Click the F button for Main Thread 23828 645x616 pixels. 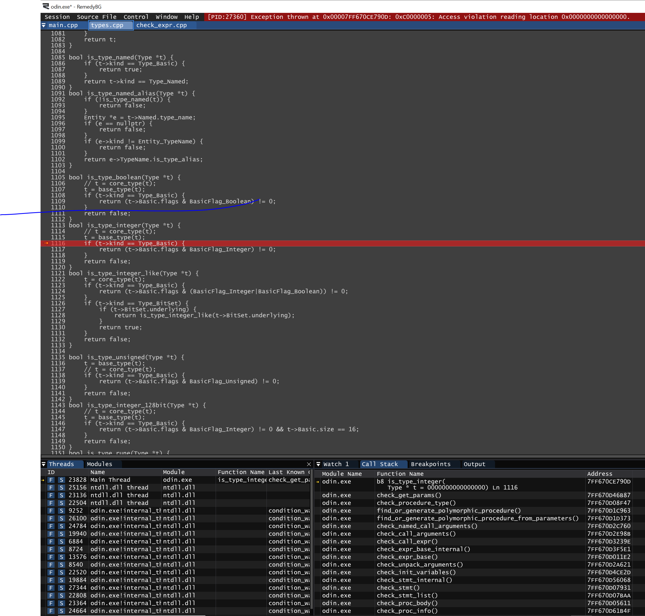51,480
